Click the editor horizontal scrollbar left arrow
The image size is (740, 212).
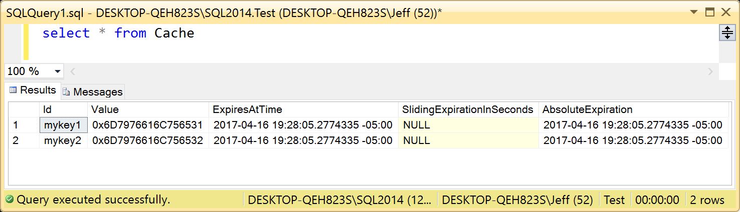(72, 72)
